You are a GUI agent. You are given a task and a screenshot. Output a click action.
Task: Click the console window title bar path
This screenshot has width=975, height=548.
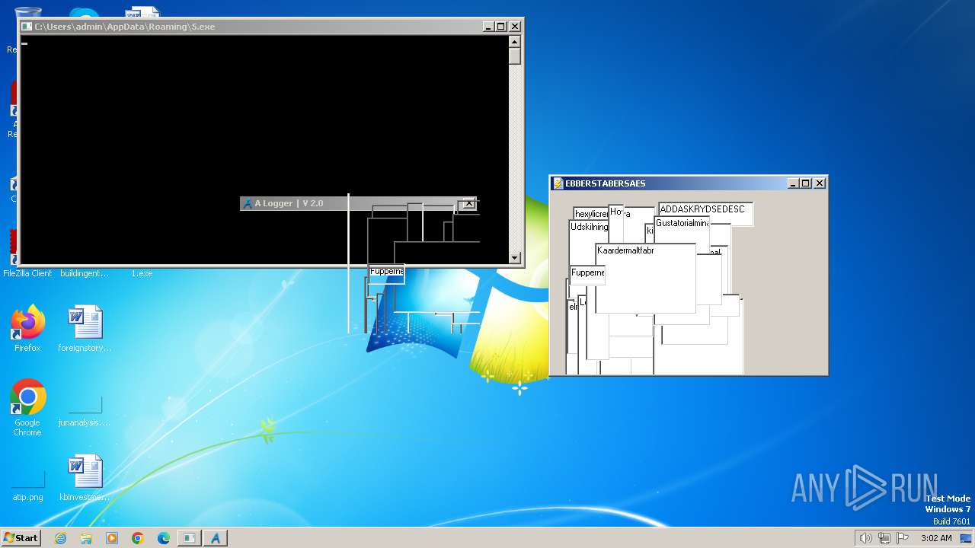(125, 27)
